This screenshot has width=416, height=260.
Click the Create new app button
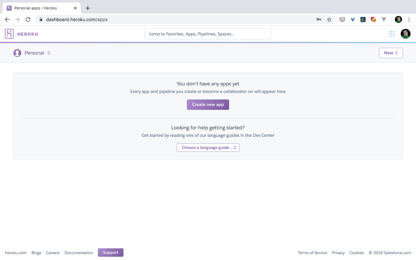tap(208, 104)
